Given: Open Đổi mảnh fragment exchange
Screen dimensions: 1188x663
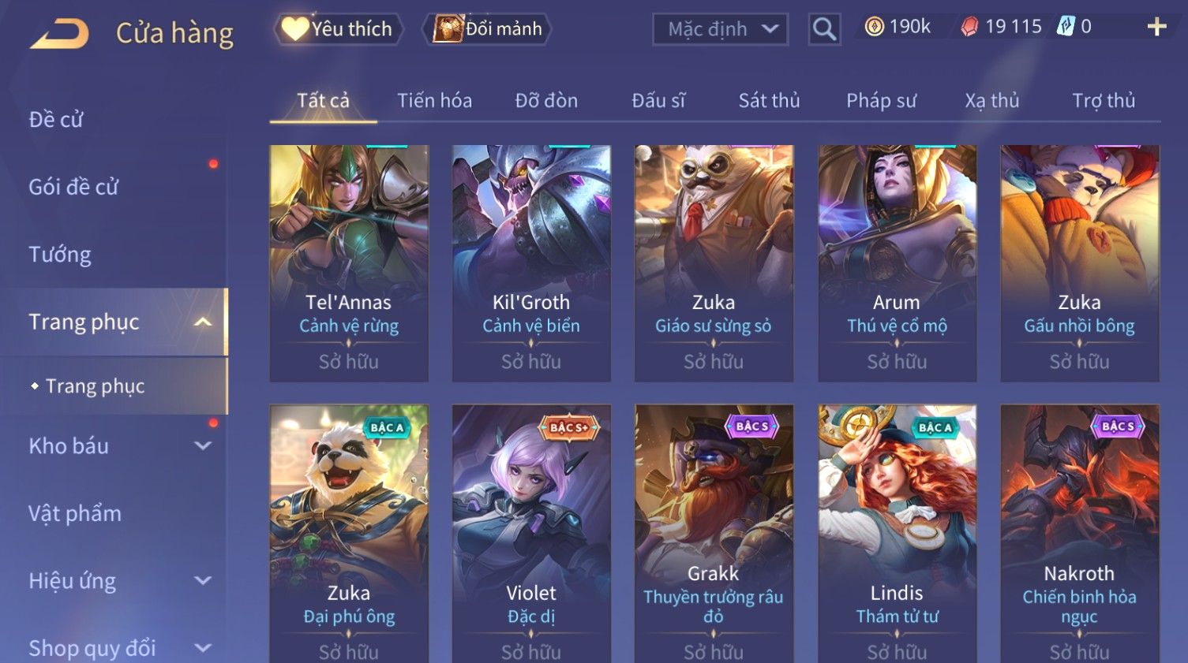Looking at the screenshot, I should click(486, 29).
